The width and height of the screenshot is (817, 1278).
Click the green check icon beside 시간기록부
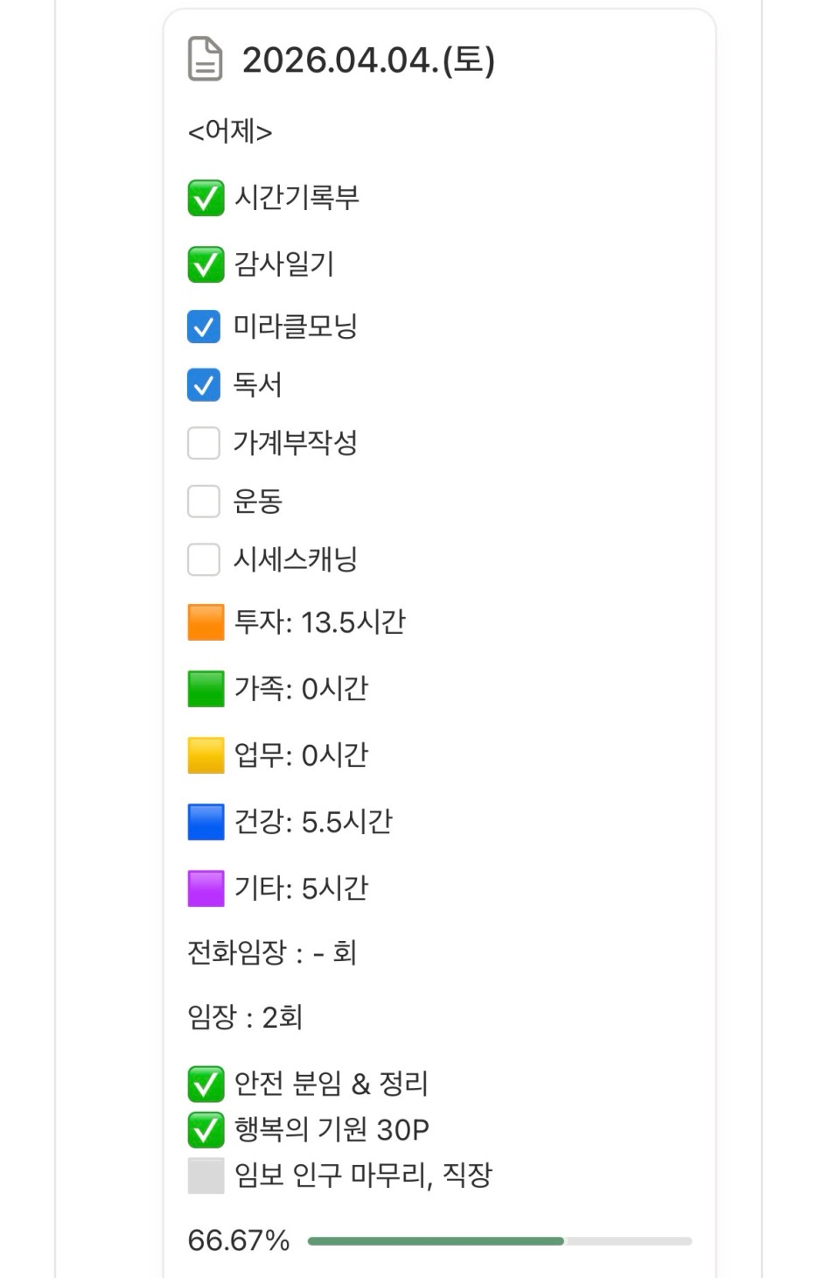[x=206, y=198]
